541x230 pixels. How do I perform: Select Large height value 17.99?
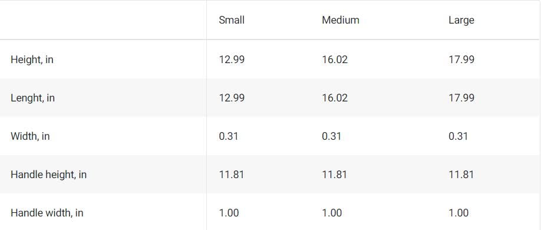pyautogui.click(x=461, y=60)
